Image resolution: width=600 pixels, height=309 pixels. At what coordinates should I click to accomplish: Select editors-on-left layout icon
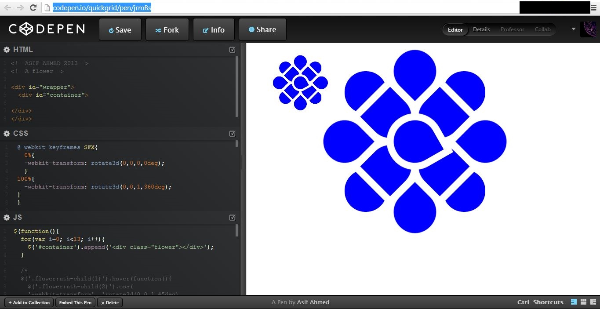574,302
